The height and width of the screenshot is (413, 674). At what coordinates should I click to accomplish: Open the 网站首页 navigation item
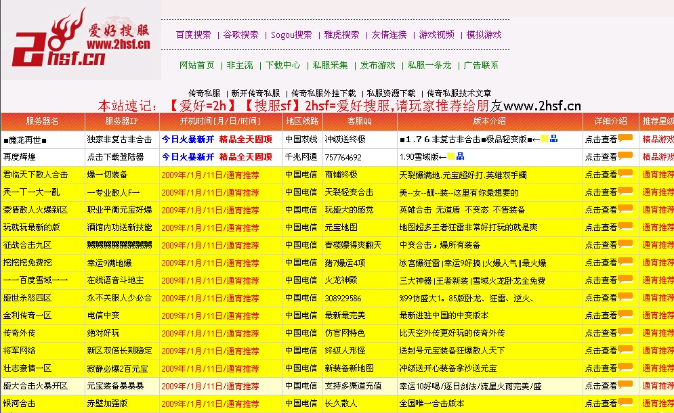195,65
